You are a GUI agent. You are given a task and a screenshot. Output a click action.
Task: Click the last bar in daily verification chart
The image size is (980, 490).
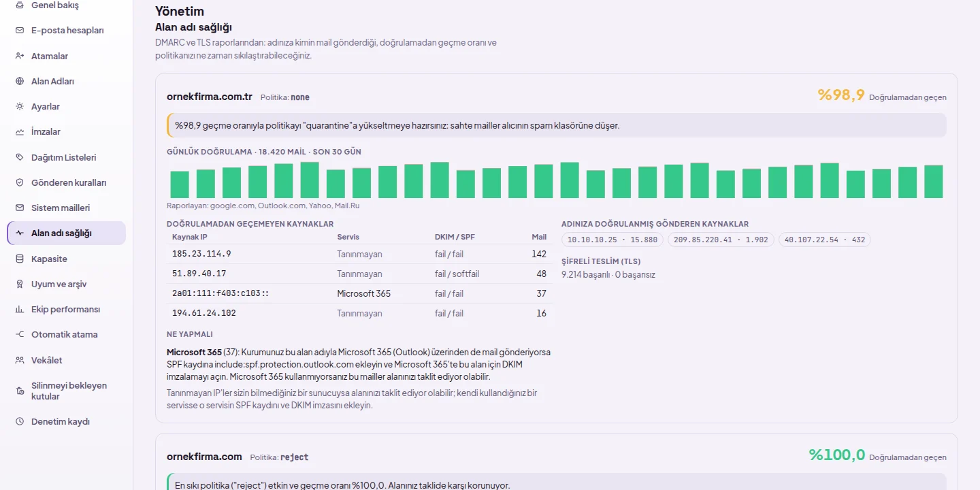tap(934, 182)
